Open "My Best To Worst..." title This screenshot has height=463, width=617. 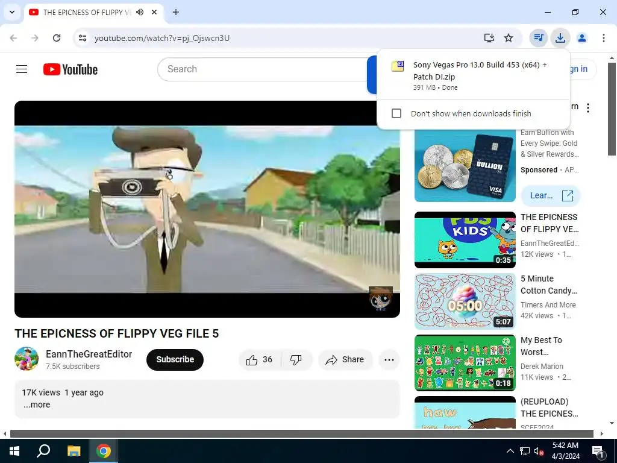point(542,346)
